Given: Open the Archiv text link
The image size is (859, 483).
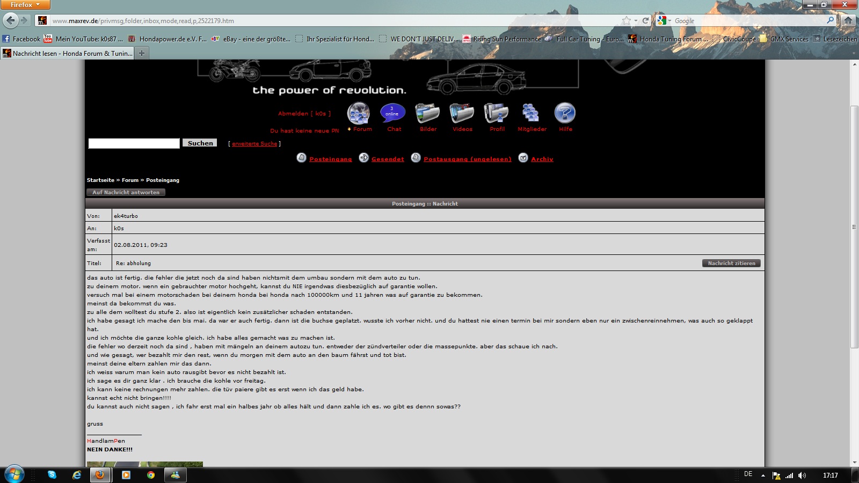Looking at the screenshot, I should tap(542, 159).
